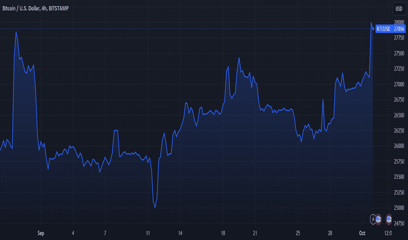Click the Bitcoin / U.S. Dollar chart title
408x240 pixels.
click(x=35, y=8)
